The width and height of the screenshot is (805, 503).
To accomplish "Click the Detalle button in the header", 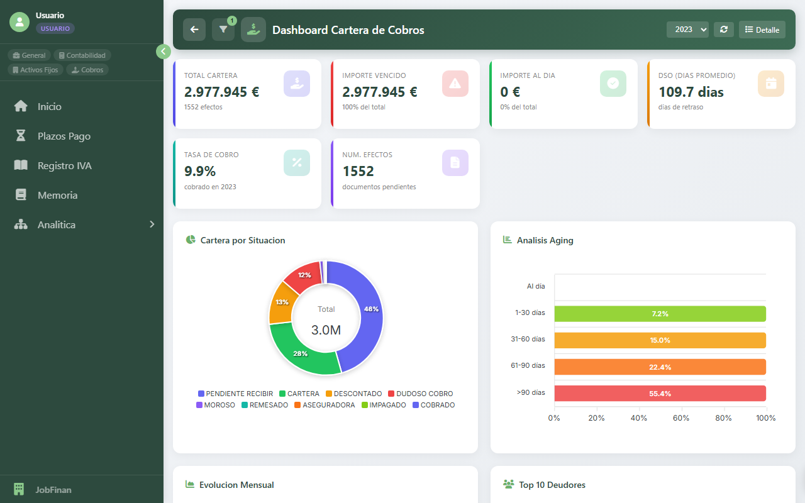I will point(762,29).
